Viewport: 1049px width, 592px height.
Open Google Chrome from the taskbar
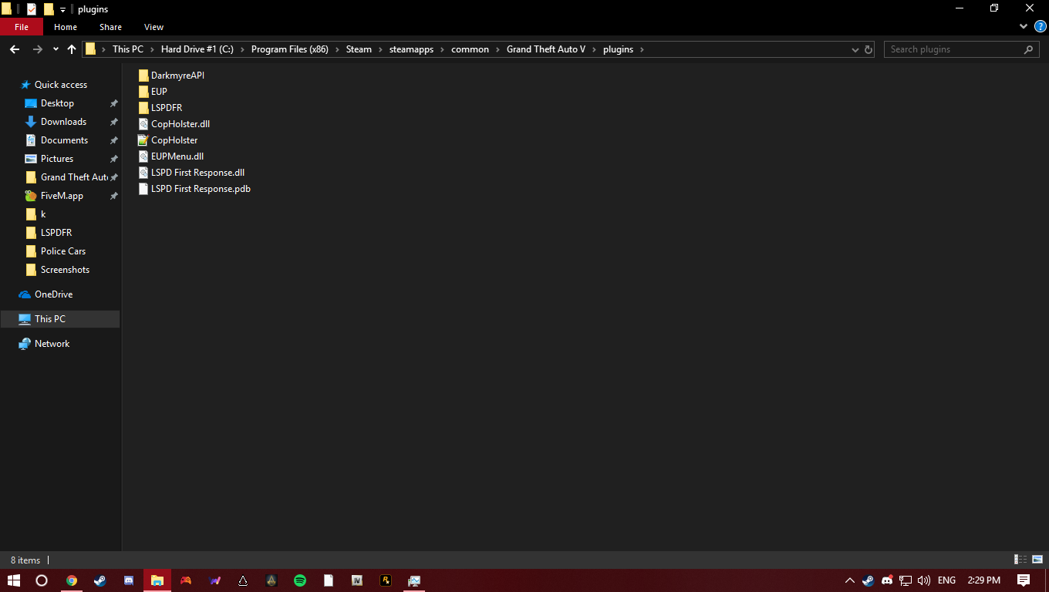pyautogui.click(x=72, y=580)
